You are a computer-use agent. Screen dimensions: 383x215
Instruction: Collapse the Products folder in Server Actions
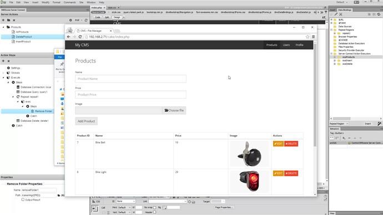pyautogui.click(x=3, y=27)
